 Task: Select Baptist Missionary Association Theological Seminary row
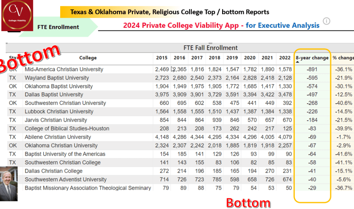pos(88,188)
